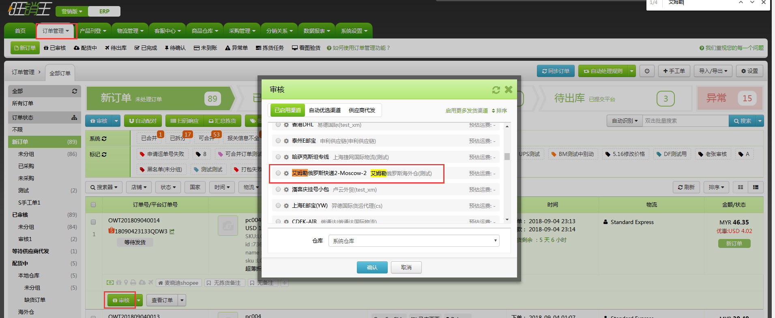Viewport: 775px width, 318px height.
Task: Click scroll-up arrow of channel list
Action: (x=507, y=126)
